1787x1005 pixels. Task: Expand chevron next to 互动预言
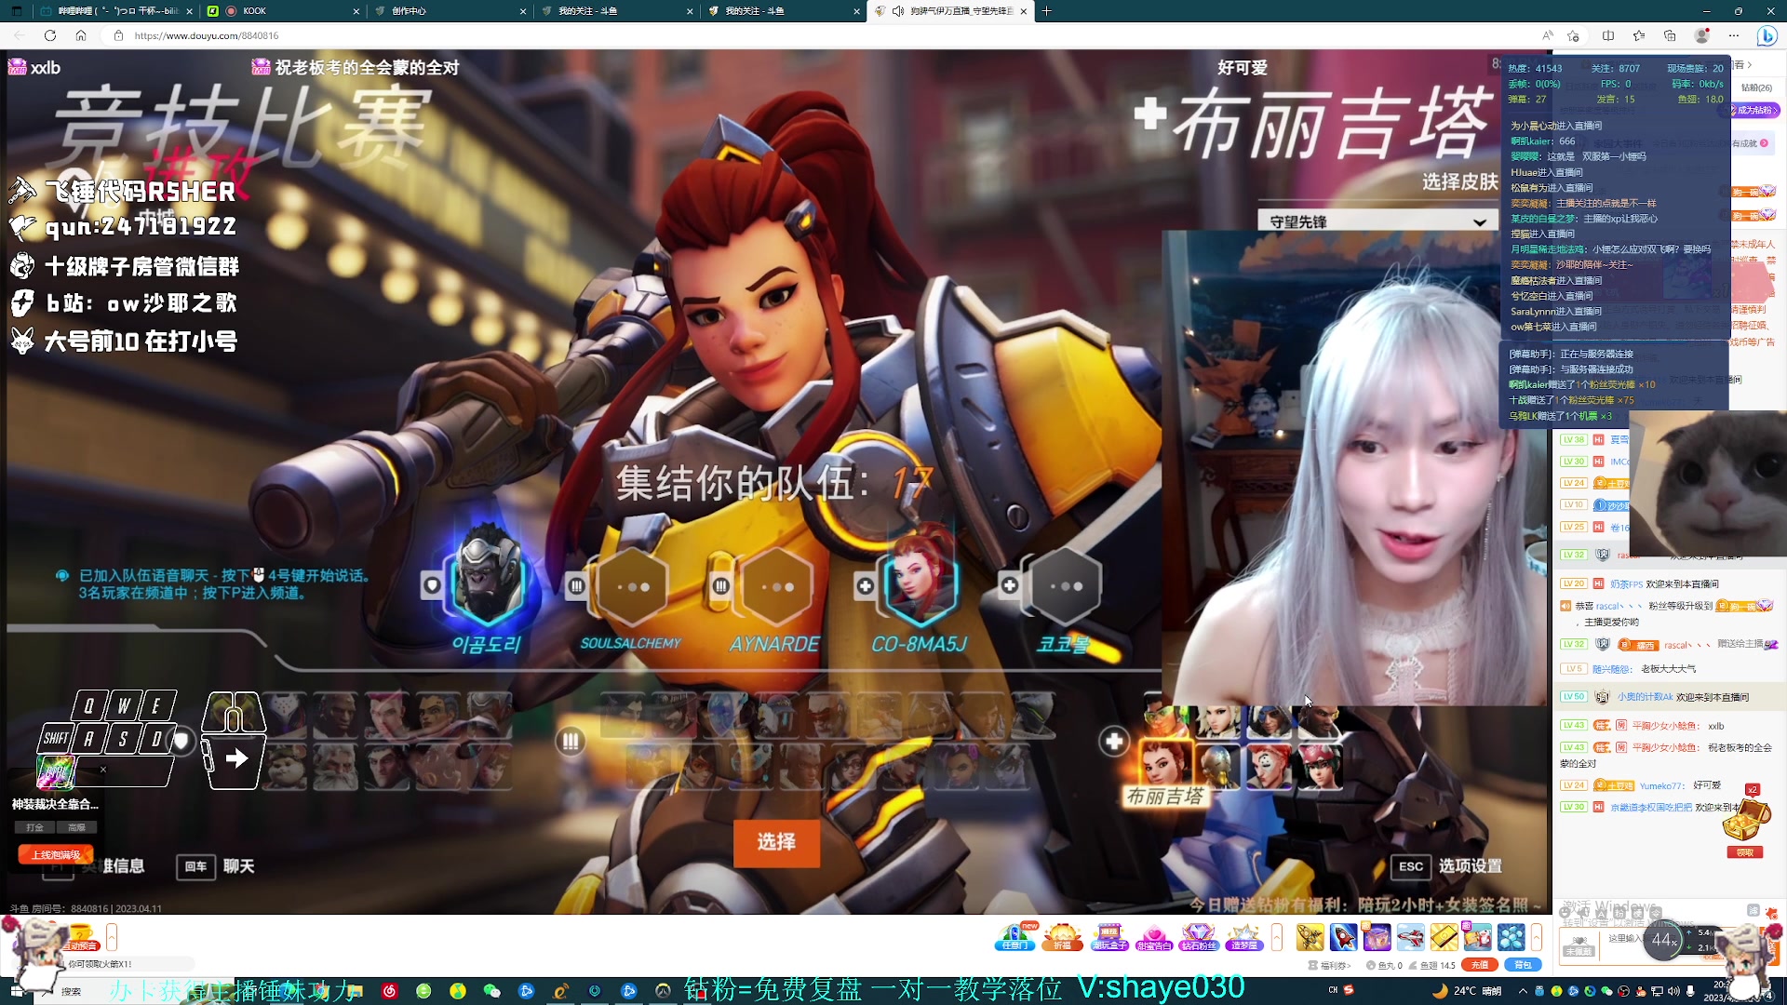click(112, 936)
